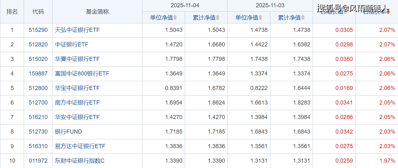The image size is (398, 168).
Task: Select the 南方中证银行ETF fund name
Action: click(x=77, y=103)
